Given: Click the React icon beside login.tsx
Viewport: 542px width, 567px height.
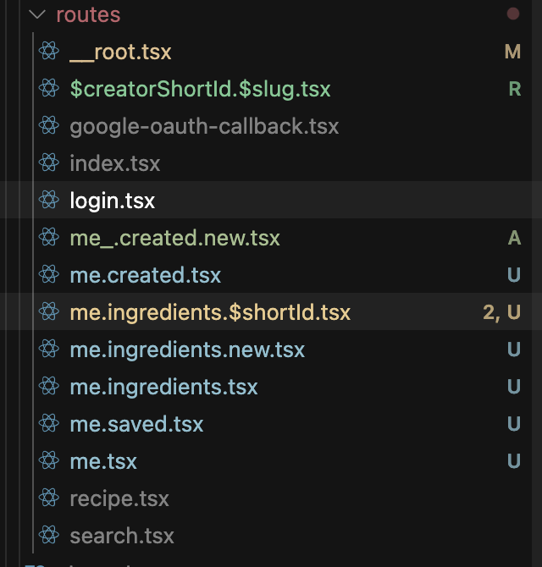Looking at the screenshot, I should 49,200.
